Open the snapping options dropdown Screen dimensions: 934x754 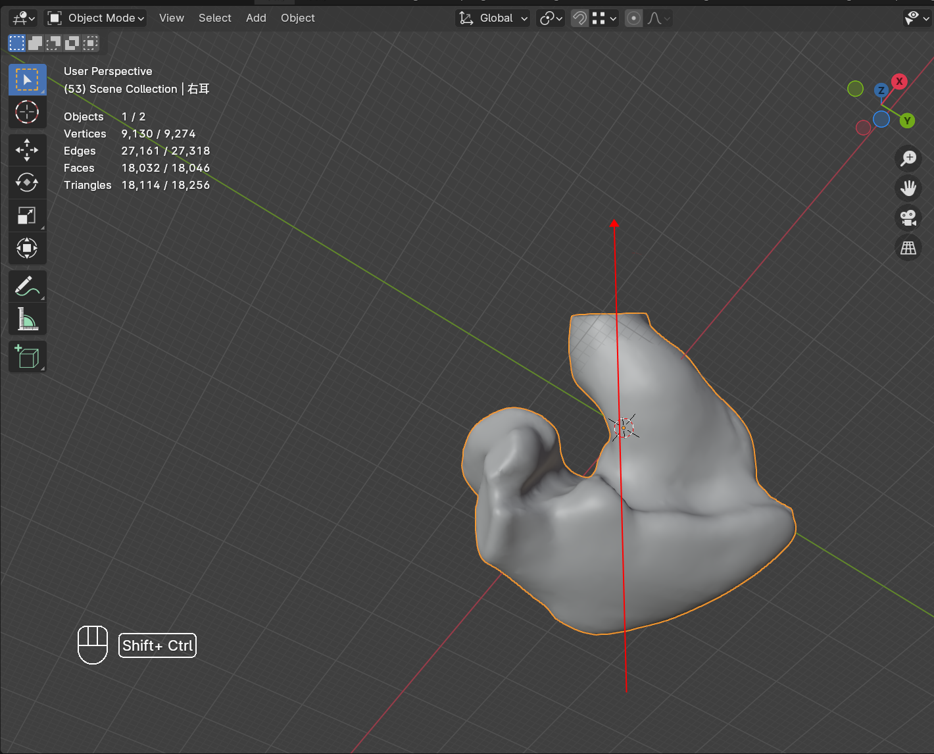[x=604, y=18]
